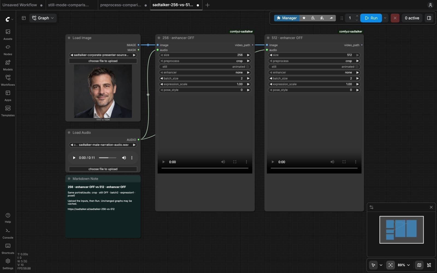Expand the Run options chevron
The height and width of the screenshot is (273, 437).
point(385,18)
